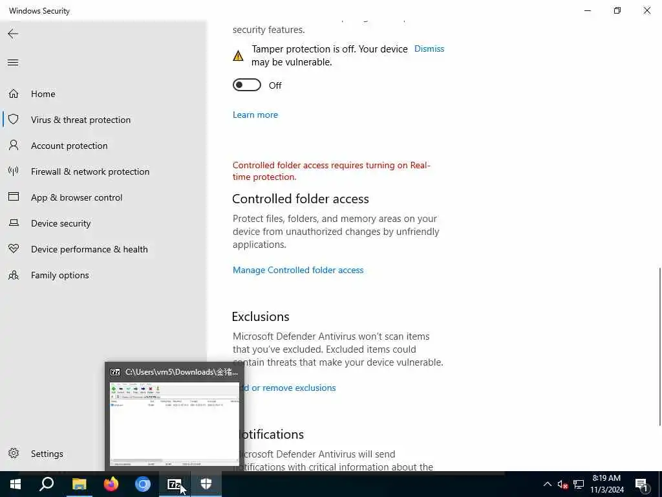Click the tamper protection warning triangle icon

point(238,56)
